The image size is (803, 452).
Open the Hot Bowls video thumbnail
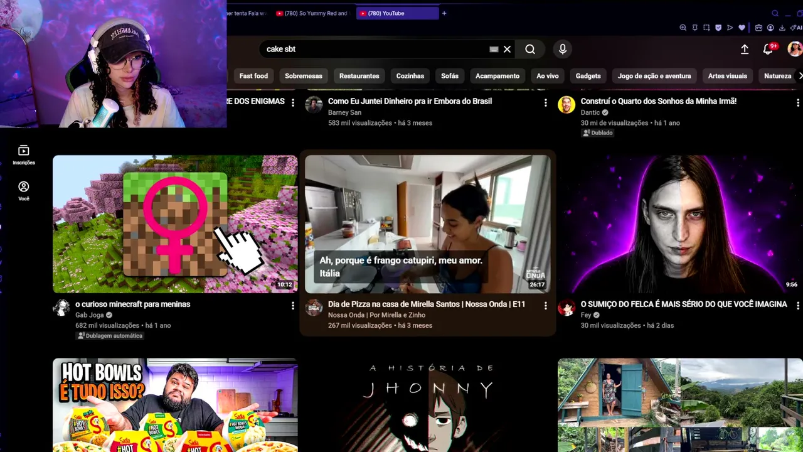pos(175,405)
